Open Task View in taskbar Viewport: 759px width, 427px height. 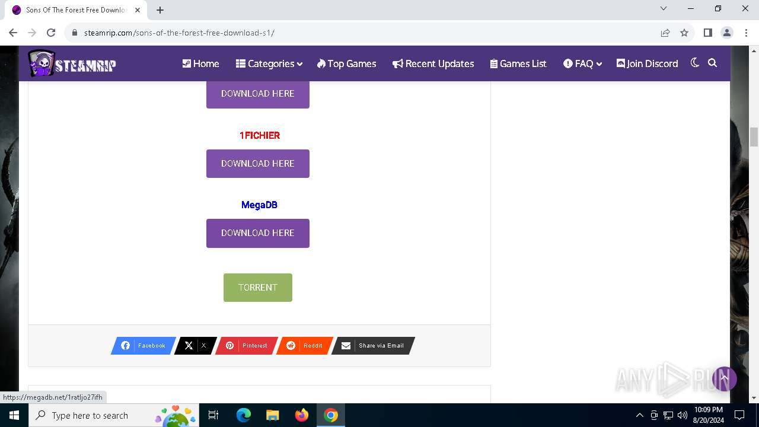pos(213,415)
